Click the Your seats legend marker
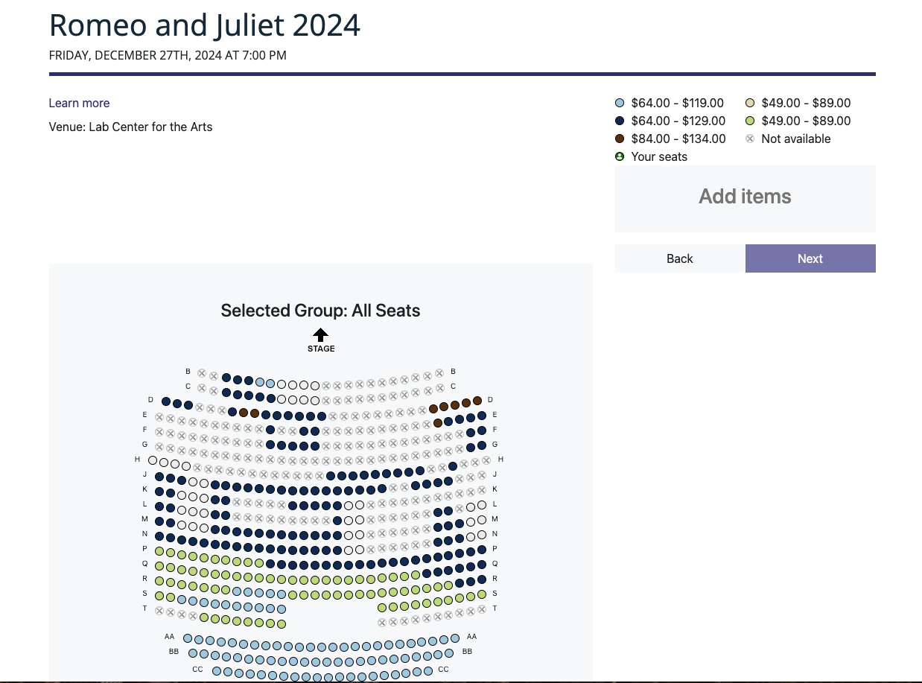Image resolution: width=922 pixels, height=683 pixels. pos(620,156)
